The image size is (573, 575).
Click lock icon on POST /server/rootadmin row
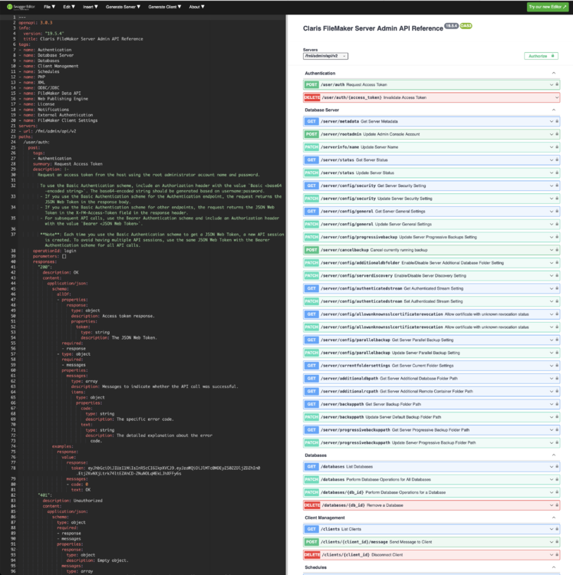(x=557, y=134)
